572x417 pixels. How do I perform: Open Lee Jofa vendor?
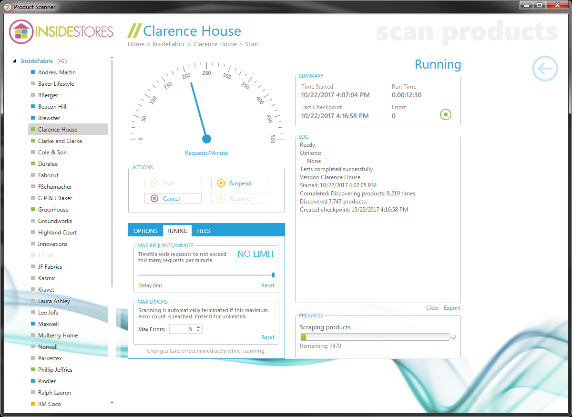pyautogui.click(x=48, y=313)
